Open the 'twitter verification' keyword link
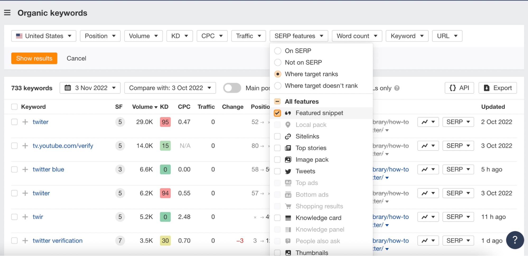Image resolution: width=528 pixels, height=256 pixels. coord(58,240)
